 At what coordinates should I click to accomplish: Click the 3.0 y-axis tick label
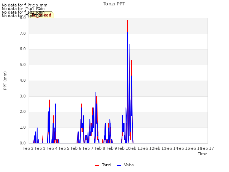click(x=23, y=96)
